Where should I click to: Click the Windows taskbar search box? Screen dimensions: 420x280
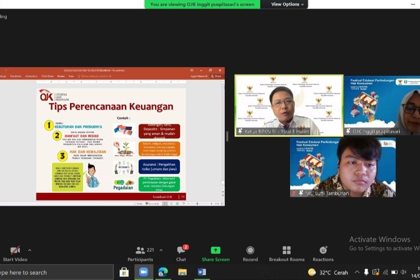[56, 273]
